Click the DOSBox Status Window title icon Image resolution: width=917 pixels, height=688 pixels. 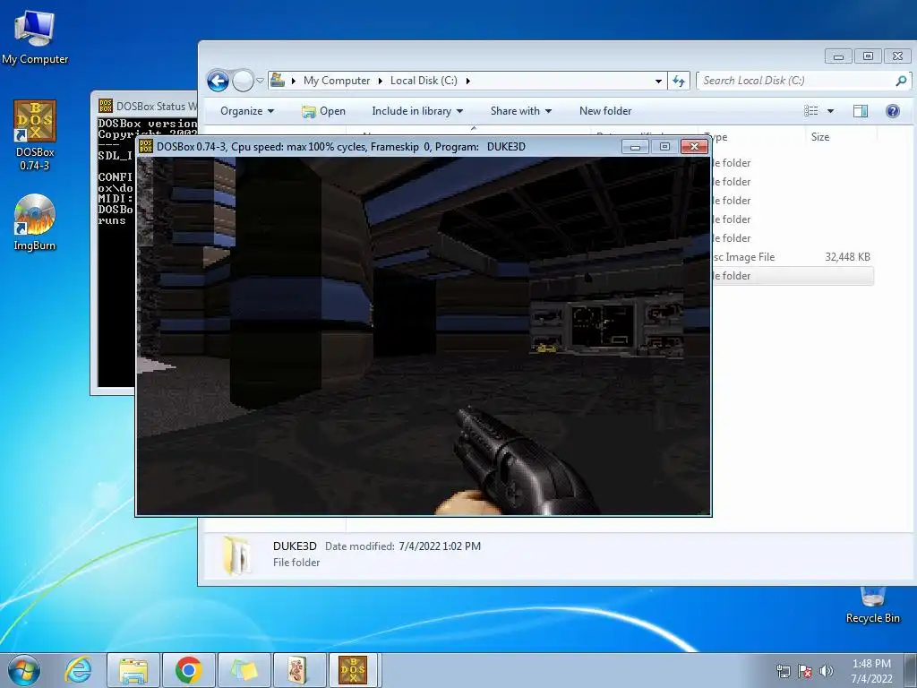pyautogui.click(x=106, y=106)
